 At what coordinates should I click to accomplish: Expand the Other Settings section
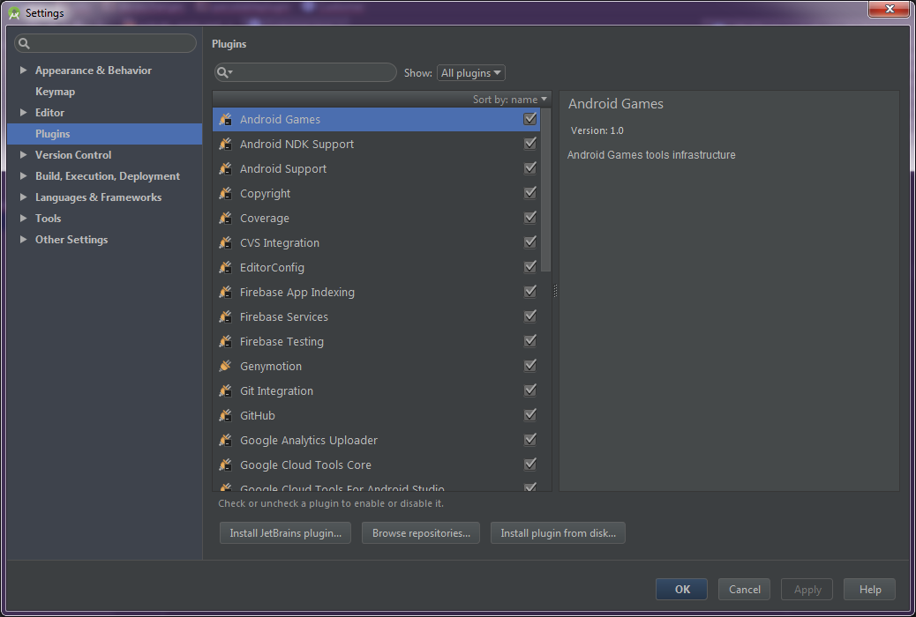(x=23, y=240)
